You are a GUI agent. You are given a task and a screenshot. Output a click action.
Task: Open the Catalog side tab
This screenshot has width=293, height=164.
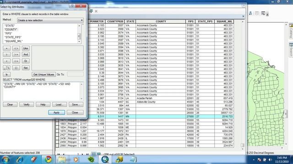(x=291, y=31)
